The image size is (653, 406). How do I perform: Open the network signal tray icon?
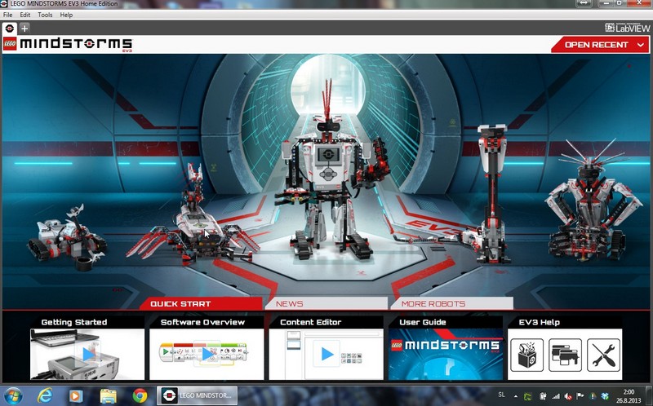[556, 396]
